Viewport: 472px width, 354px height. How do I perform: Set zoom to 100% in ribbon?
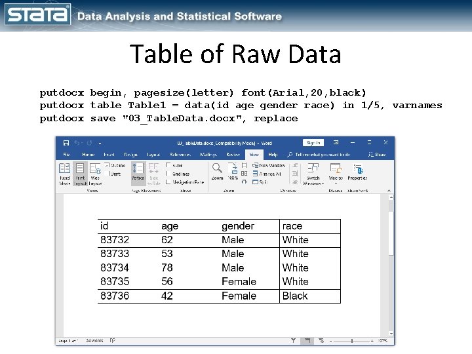(233, 172)
